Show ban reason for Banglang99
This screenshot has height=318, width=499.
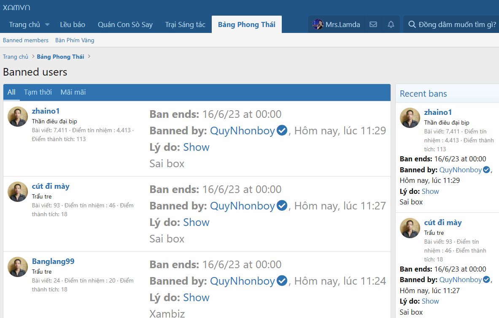[x=196, y=297]
